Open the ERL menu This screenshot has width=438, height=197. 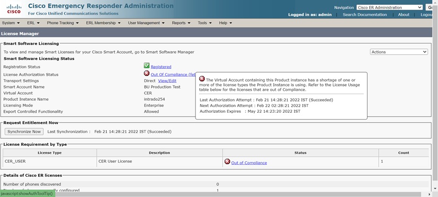pyautogui.click(x=33, y=23)
